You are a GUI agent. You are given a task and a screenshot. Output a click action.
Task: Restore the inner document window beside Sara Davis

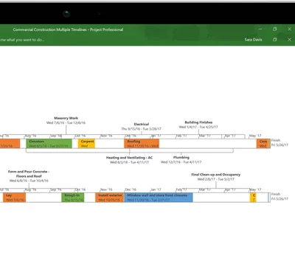tap(275, 40)
